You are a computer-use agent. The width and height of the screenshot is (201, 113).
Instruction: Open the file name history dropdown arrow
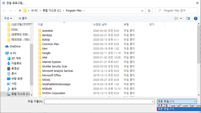(153, 102)
